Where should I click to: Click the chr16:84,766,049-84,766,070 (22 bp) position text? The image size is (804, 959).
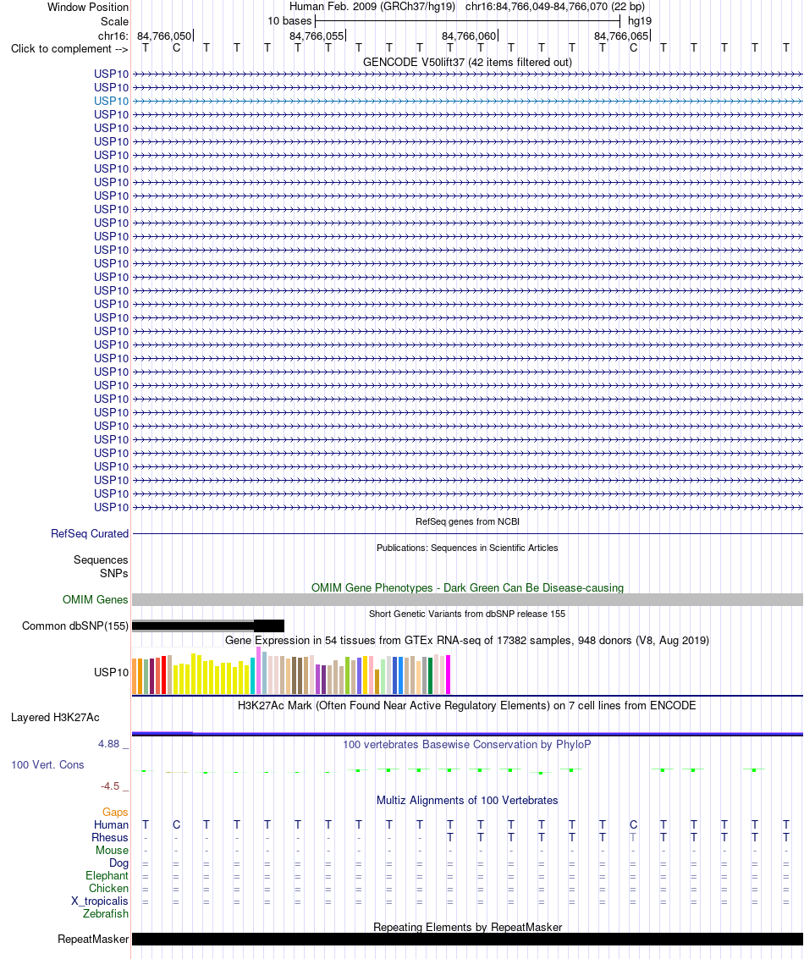tap(555, 7)
